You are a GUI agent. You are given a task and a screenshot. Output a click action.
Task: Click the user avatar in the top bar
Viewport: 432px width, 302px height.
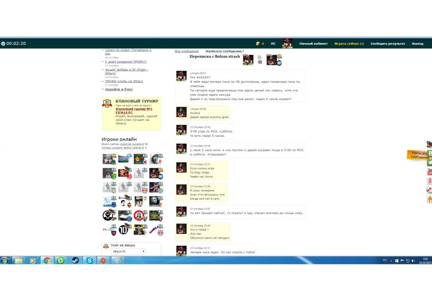tap(287, 44)
